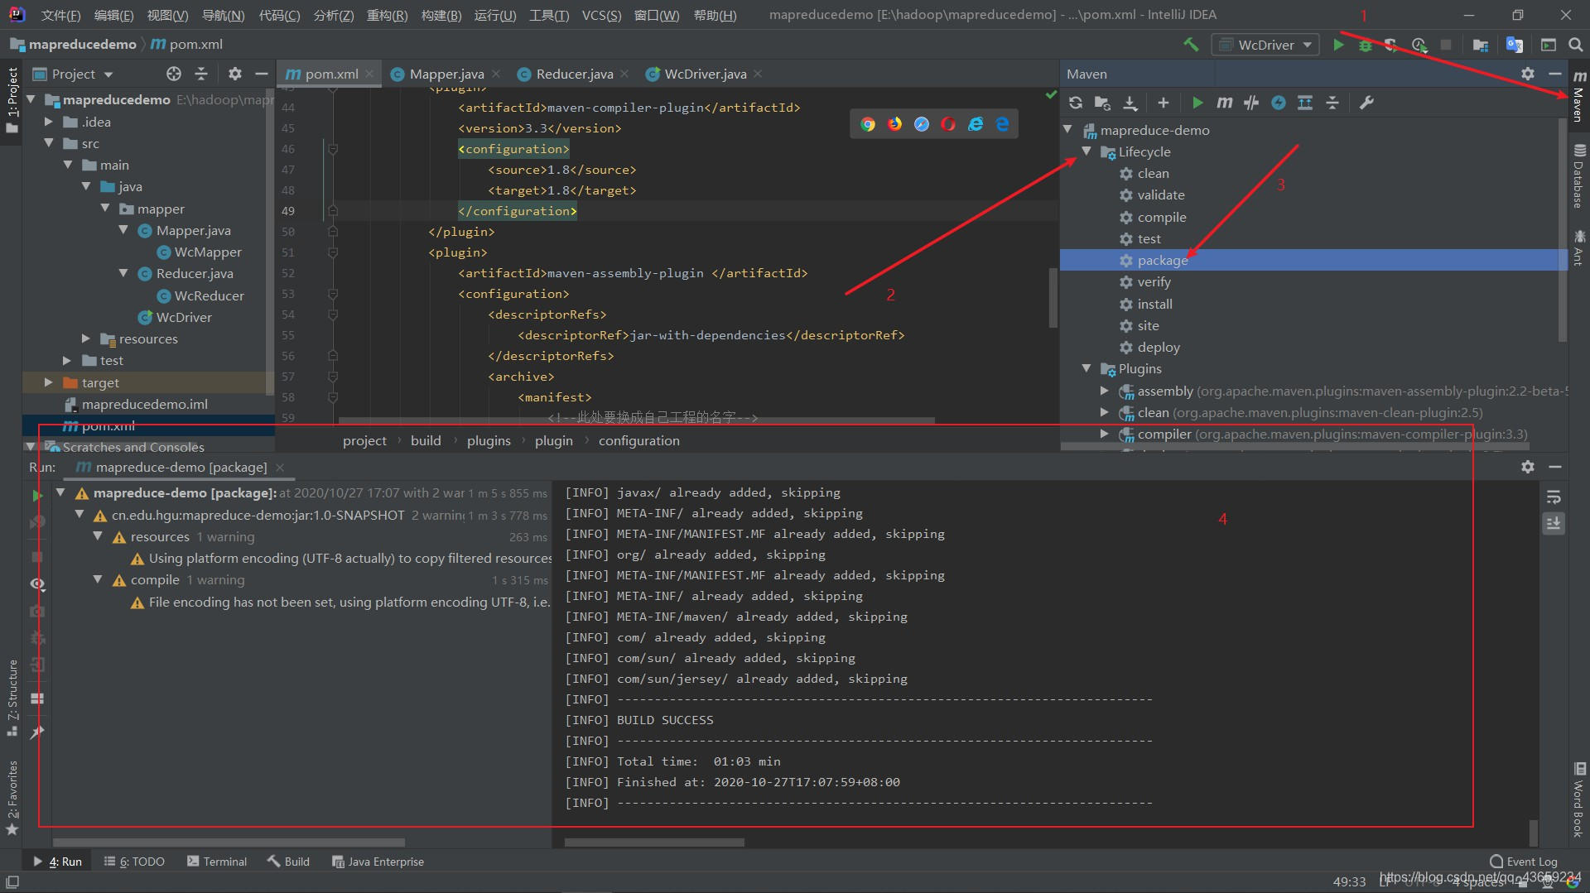Click the editor vertical scrollbar
The width and height of the screenshot is (1590, 893).
(x=1053, y=298)
